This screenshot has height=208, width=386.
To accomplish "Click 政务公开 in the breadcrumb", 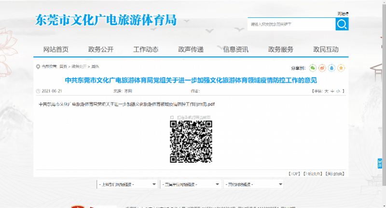I will coord(79,66).
